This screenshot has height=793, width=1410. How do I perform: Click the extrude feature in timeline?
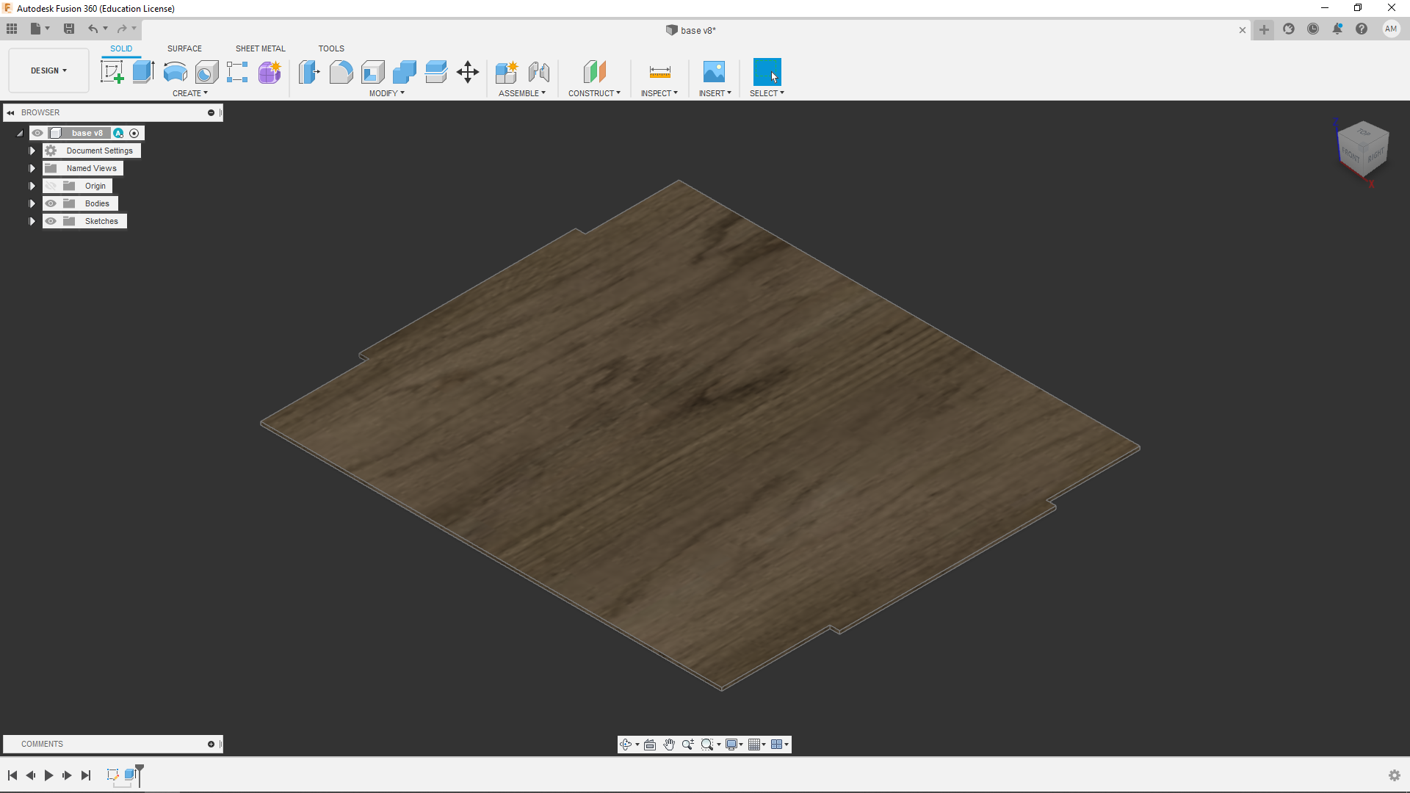[131, 775]
